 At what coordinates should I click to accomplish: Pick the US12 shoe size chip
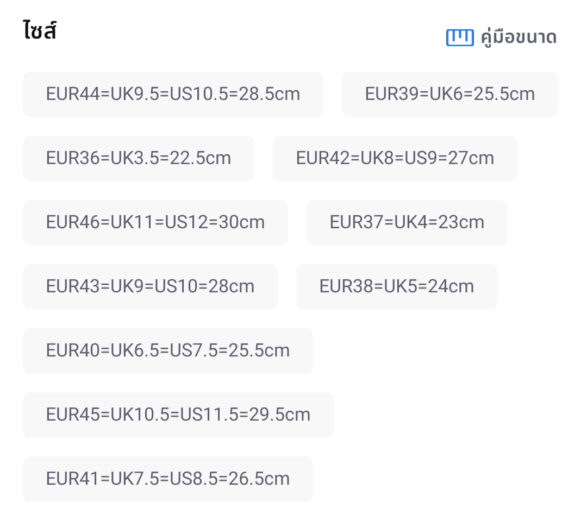(x=155, y=222)
